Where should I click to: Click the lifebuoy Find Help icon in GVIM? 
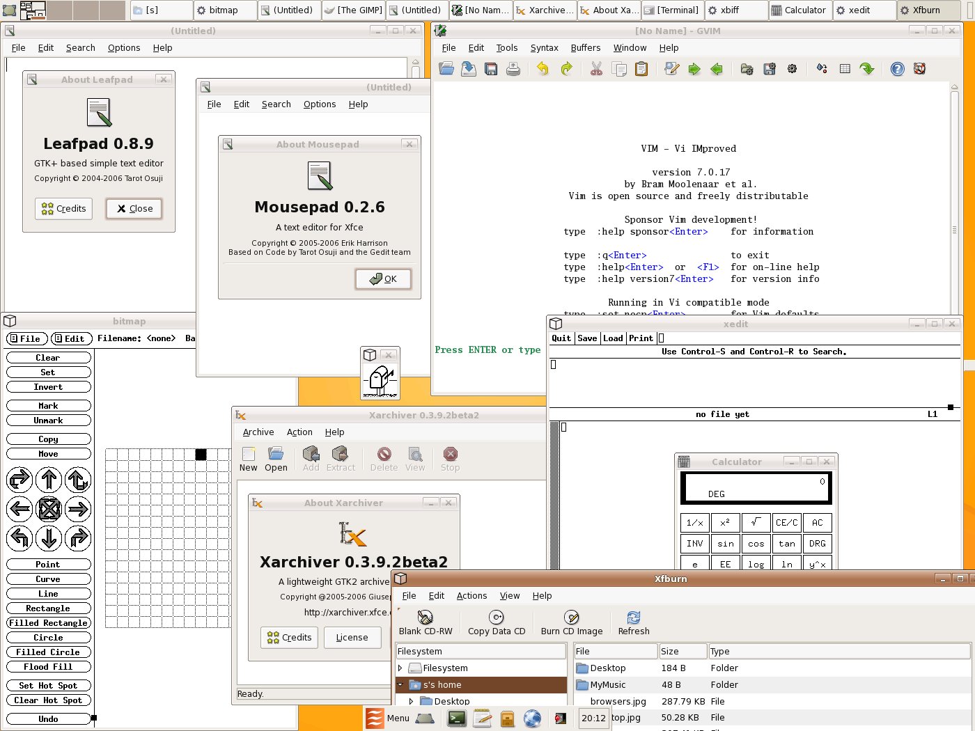click(x=920, y=69)
